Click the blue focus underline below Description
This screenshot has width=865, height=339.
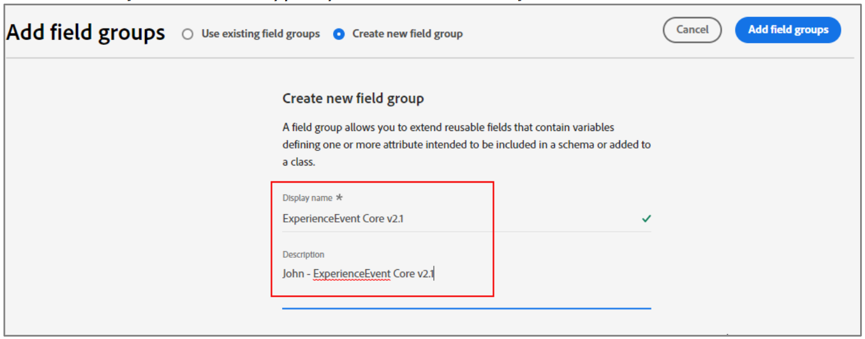pyautogui.click(x=466, y=308)
